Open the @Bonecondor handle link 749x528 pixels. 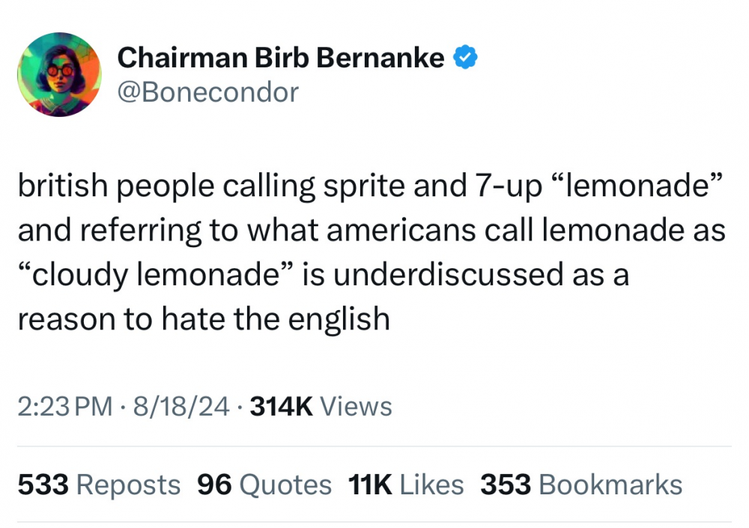coord(208,92)
